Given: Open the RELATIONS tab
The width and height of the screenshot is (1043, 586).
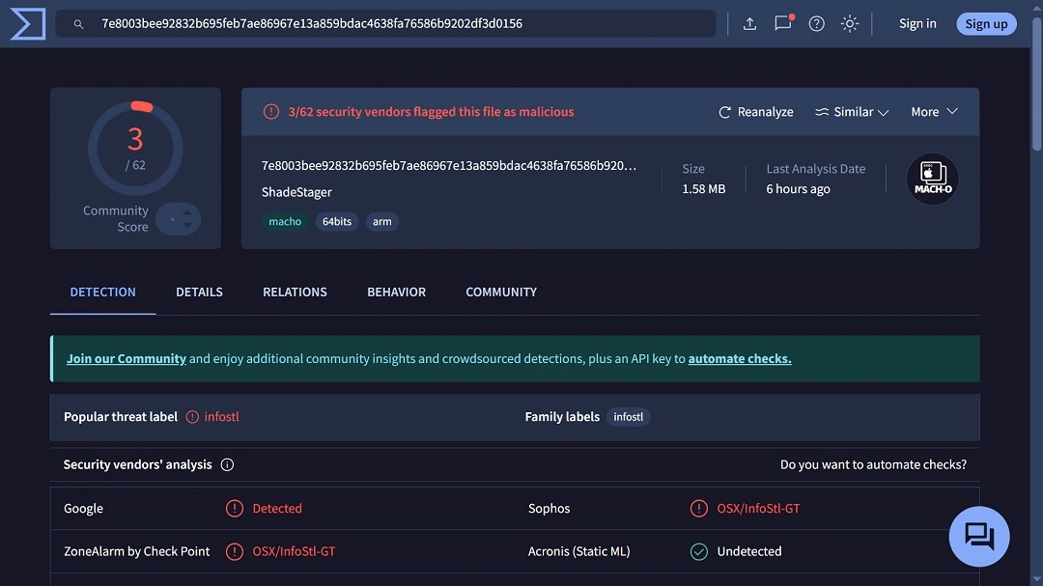Looking at the screenshot, I should pos(295,292).
